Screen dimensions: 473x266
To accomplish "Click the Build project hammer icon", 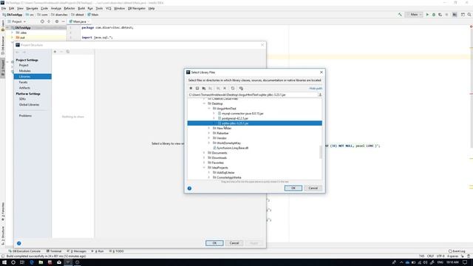I will pyautogui.click(x=400, y=15).
